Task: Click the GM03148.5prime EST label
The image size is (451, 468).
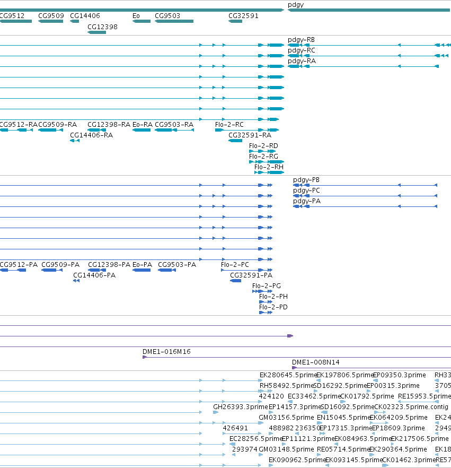Action: (x=287, y=449)
